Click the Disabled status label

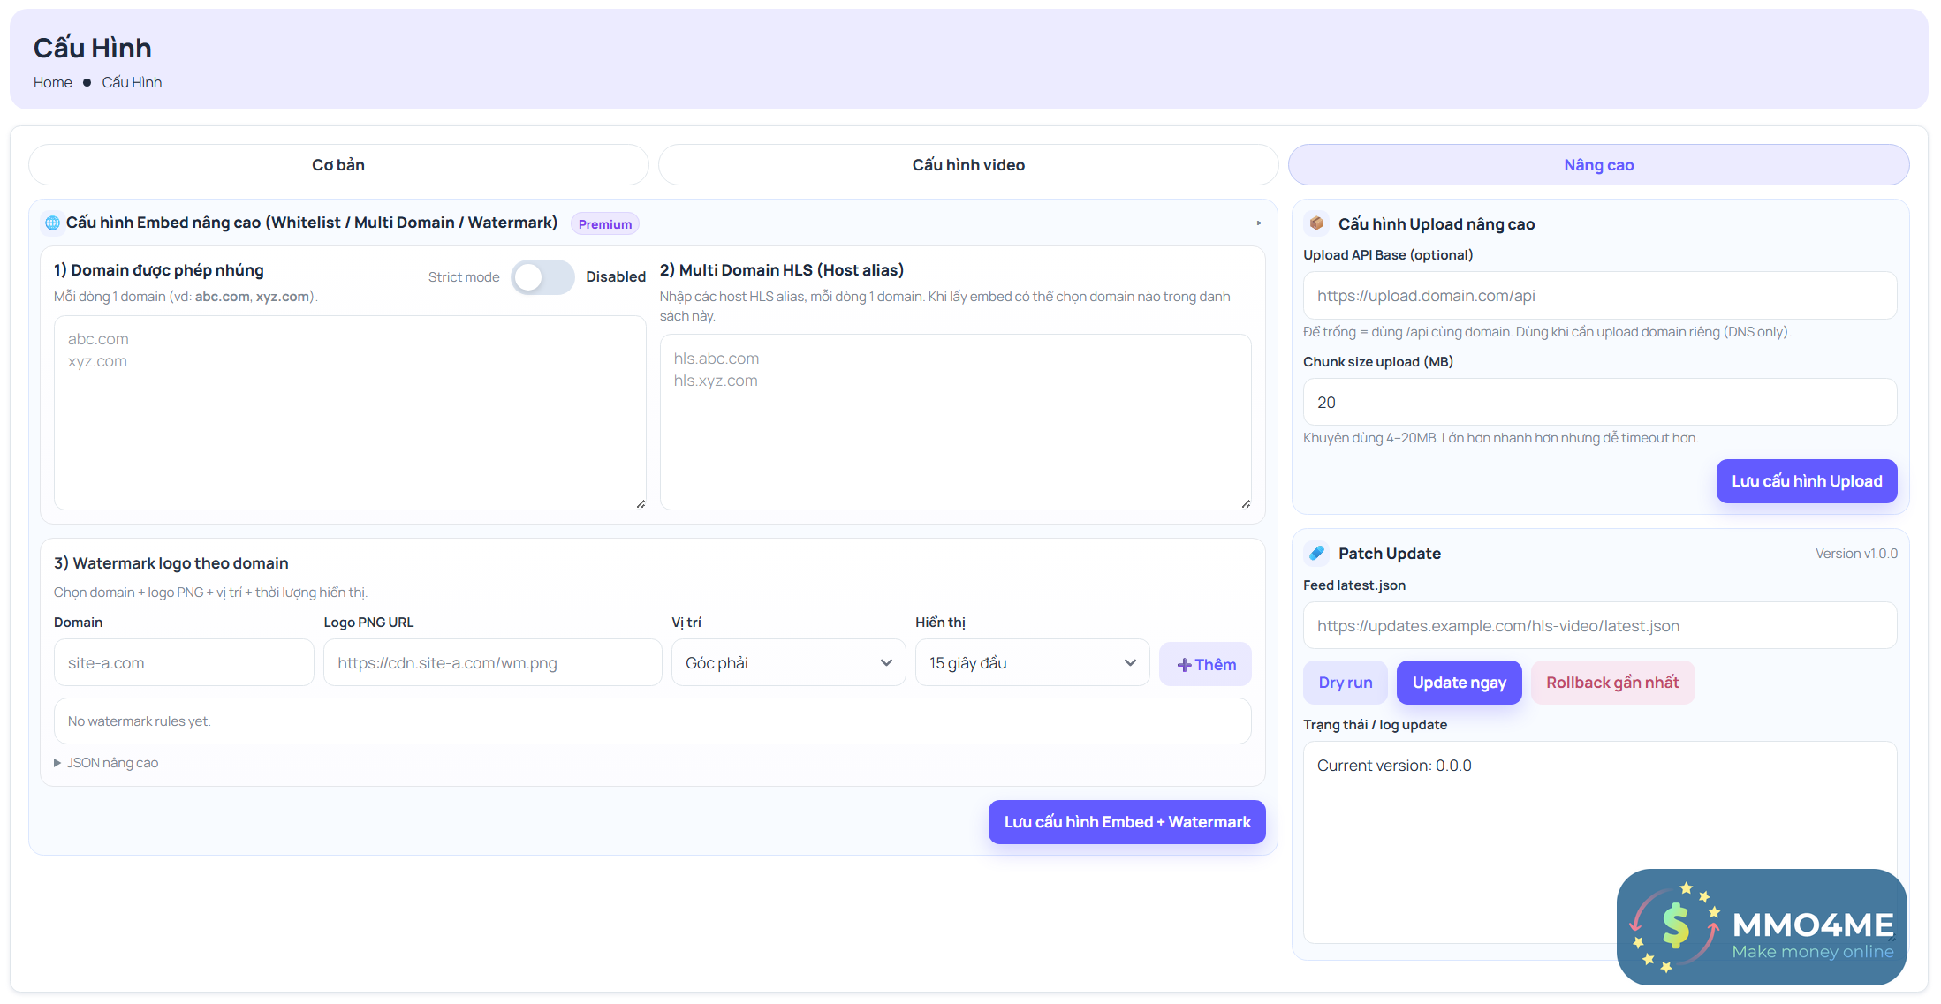[616, 277]
